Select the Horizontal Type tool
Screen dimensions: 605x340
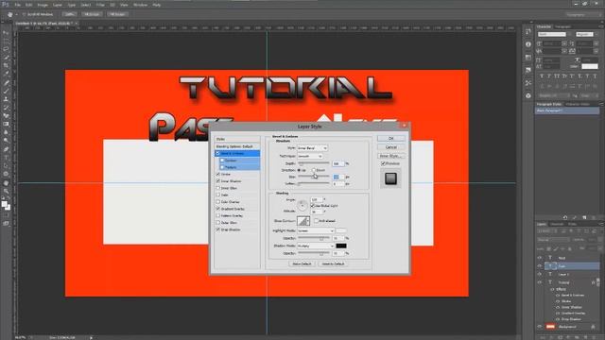coord(6,158)
